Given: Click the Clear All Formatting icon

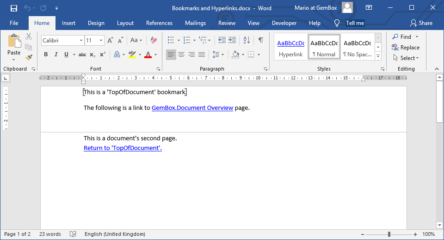Looking at the screenshot, I should click(x=154, y=40).
